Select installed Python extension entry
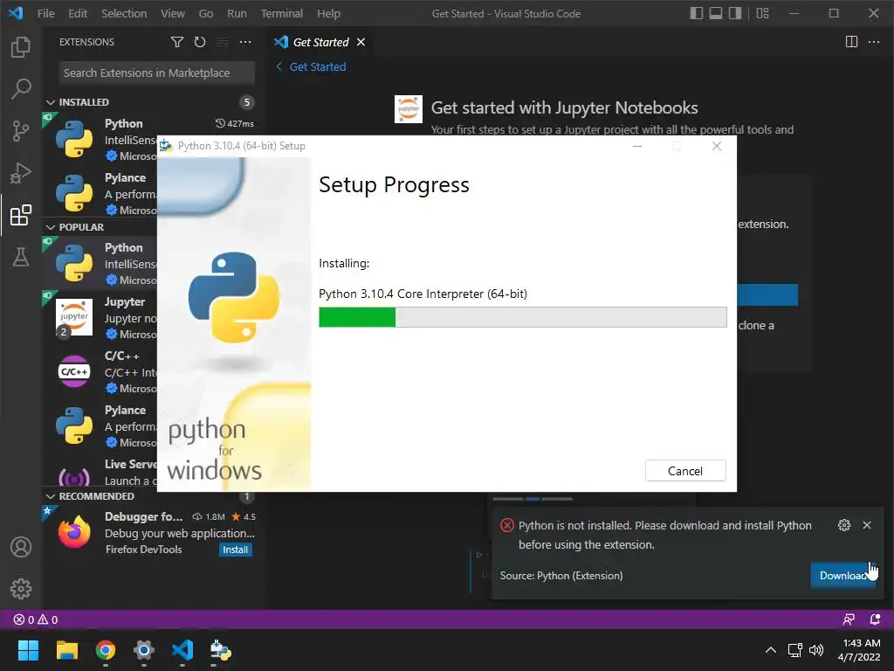Viewport: 894px width, 671px height. click(100, 139)
